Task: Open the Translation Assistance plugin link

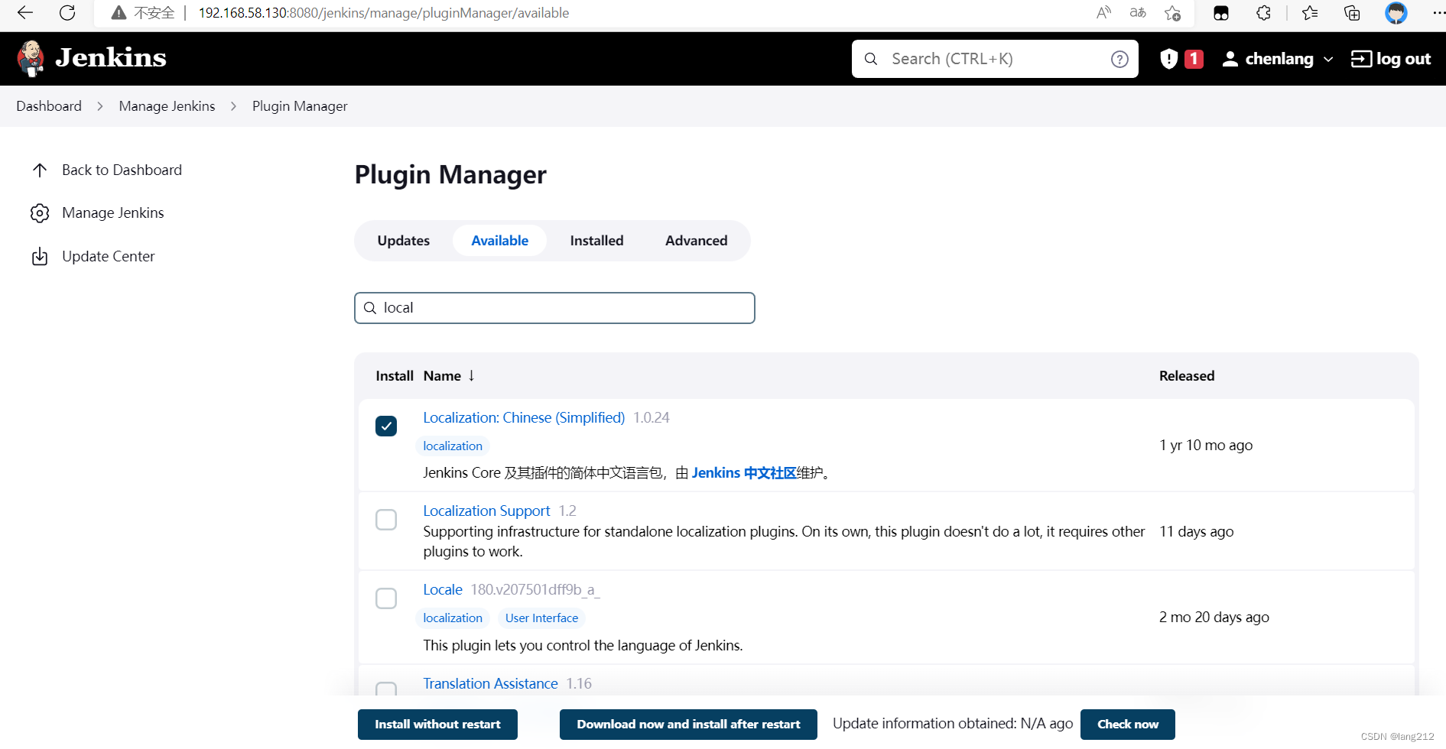Action: (490, 683)
